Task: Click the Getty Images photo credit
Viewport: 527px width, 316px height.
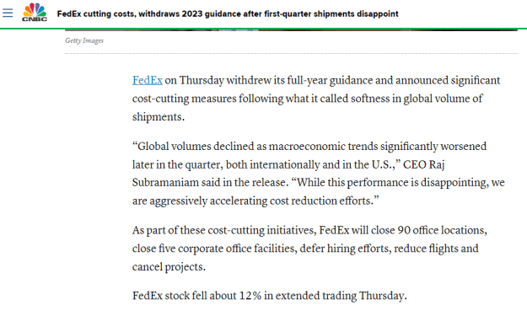Action: (84, 40)
